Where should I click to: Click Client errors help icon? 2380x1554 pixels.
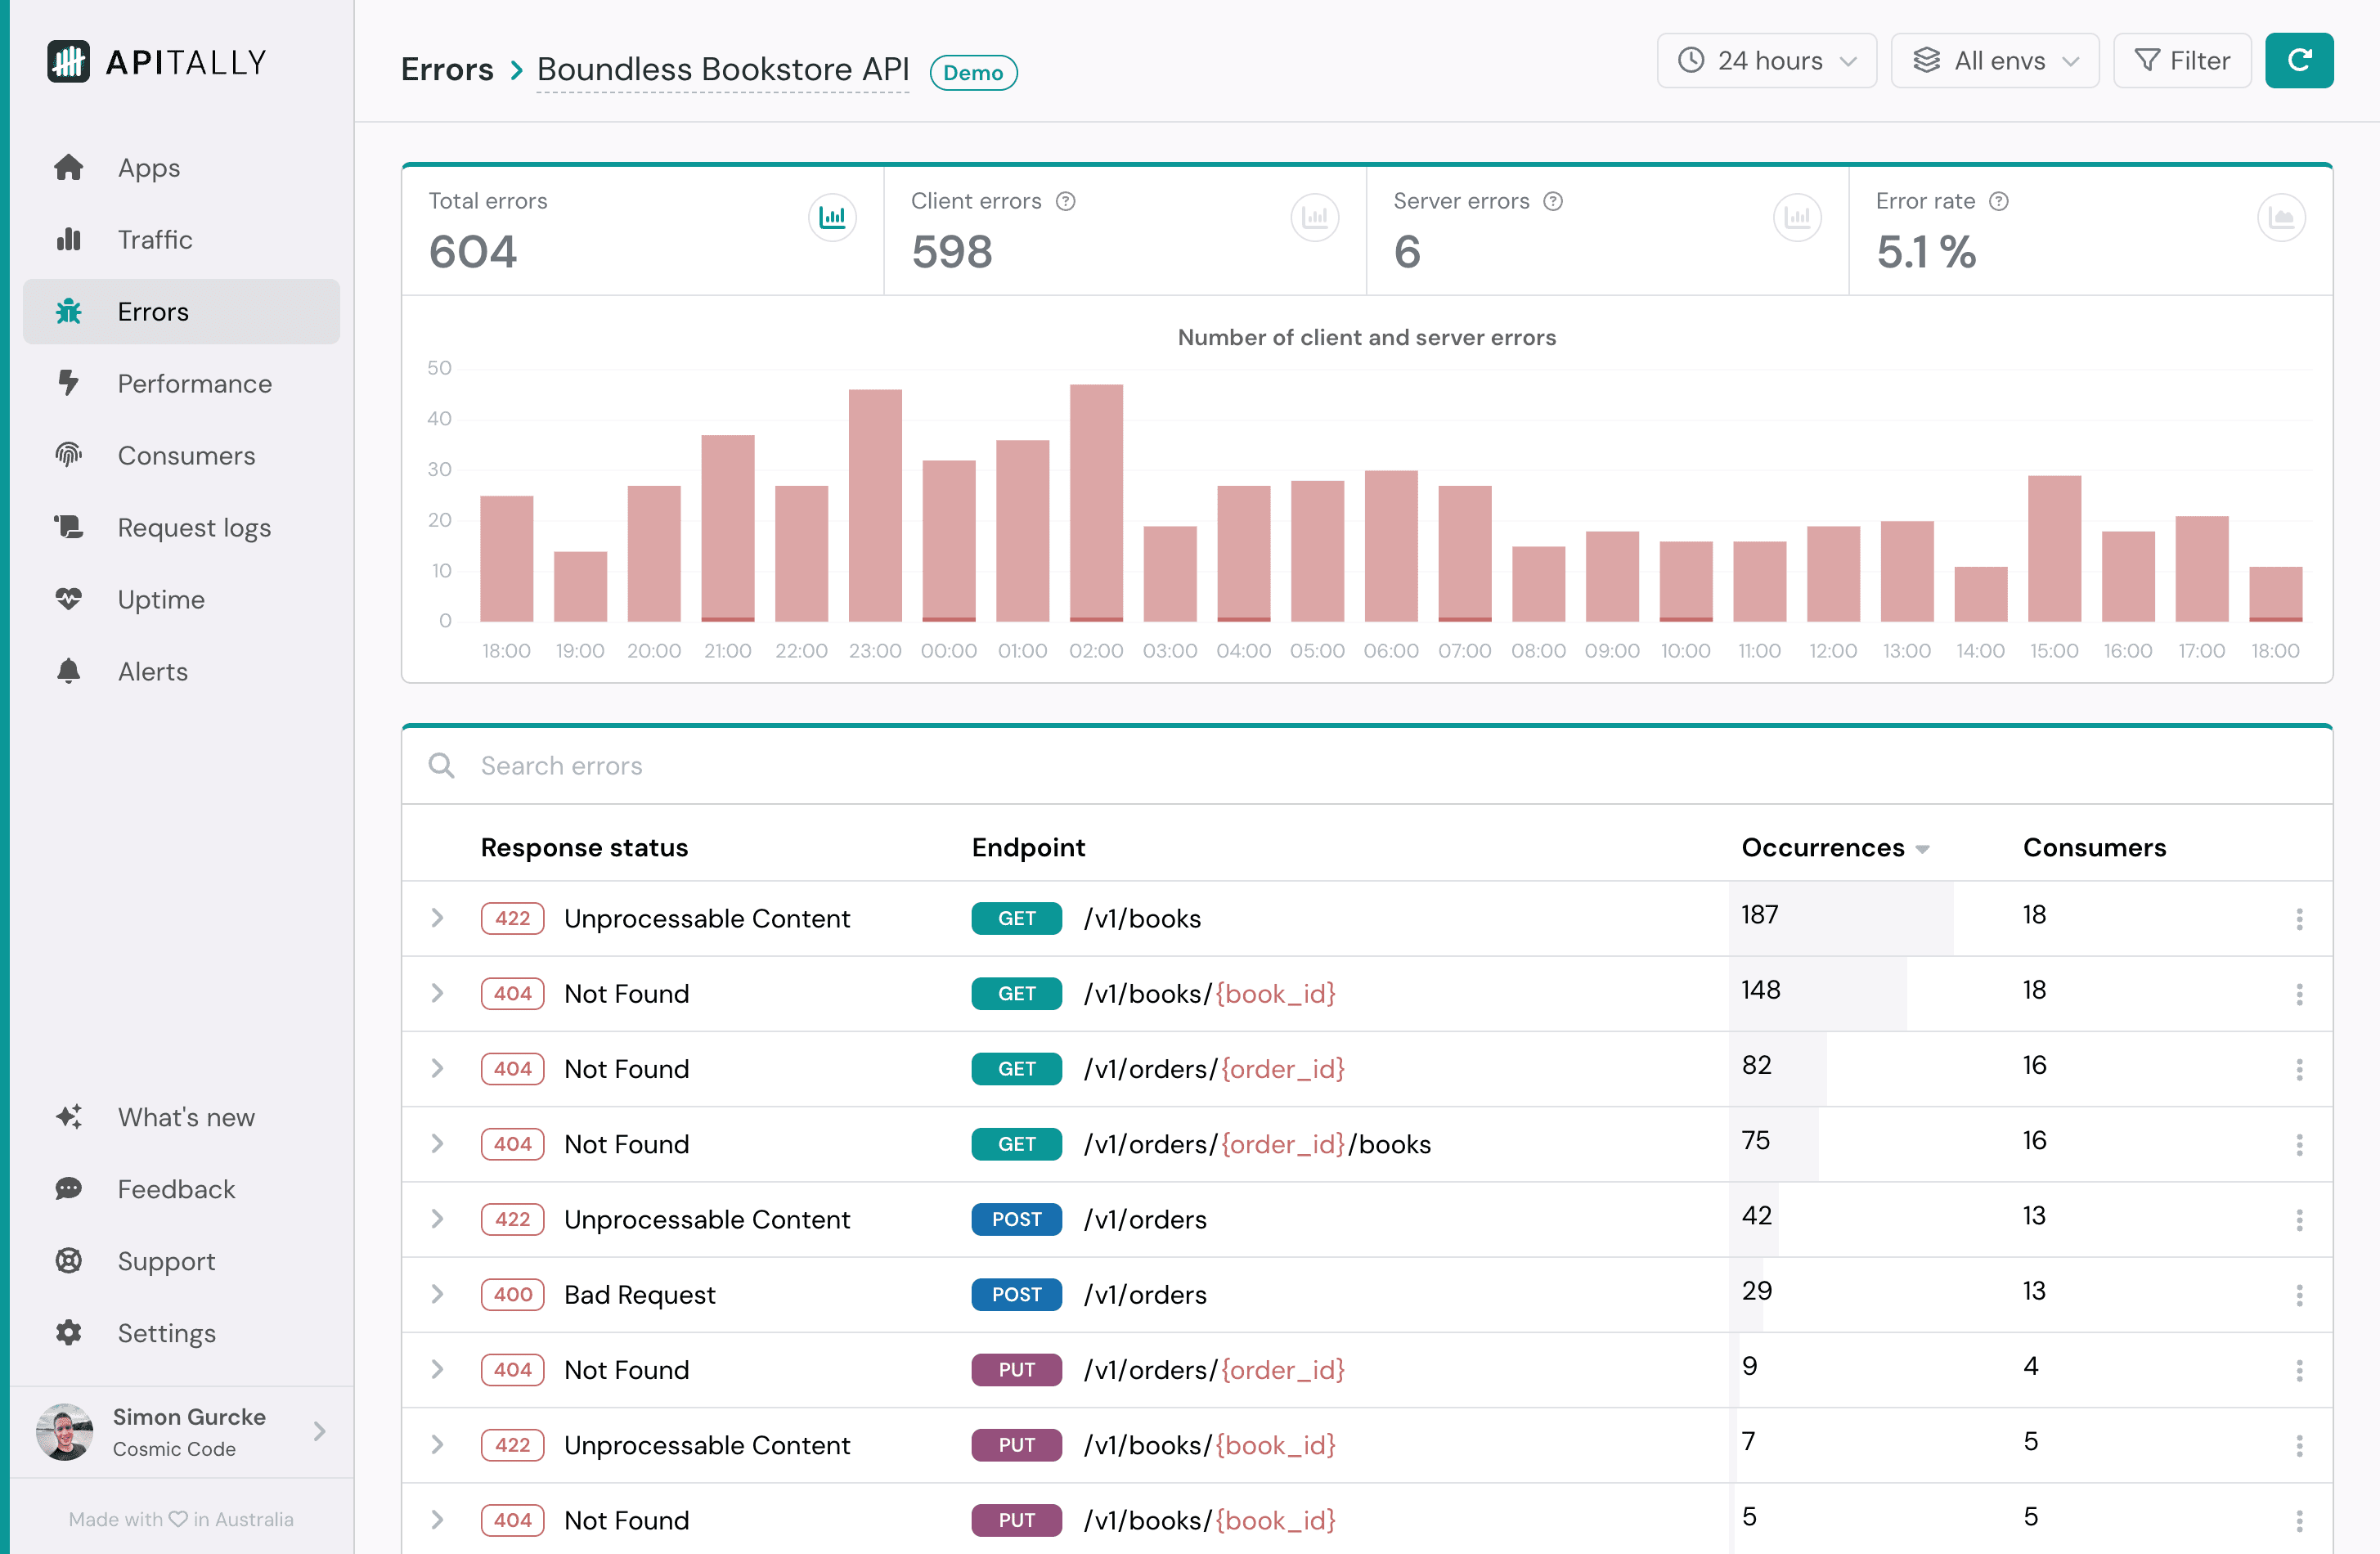pyautogui.click(x=1066, y=201)
